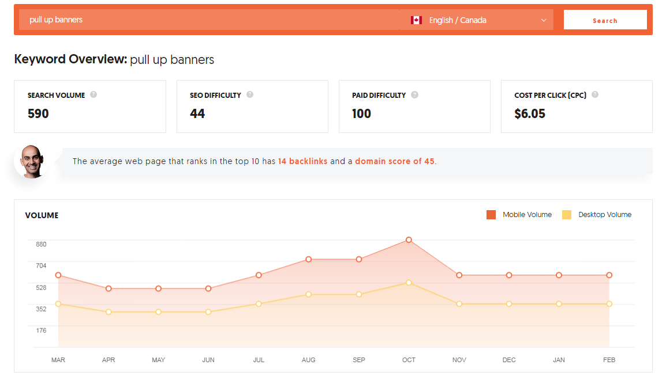The image size is (666, 380).
Task: Click the SEO difficulty value 44
Action: [197, 113]
